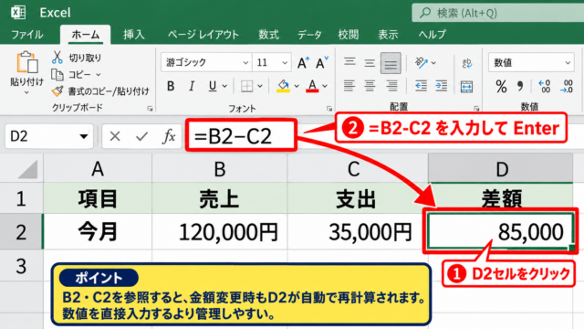Viewport: 584px width, 329px height.
Task: Click the Excel app logo icon
Action: [x=18, y=12]
